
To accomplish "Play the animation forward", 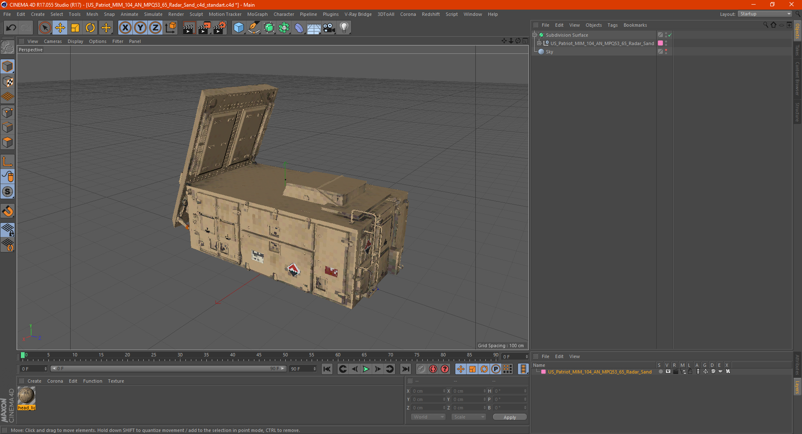I will [366, 369].
